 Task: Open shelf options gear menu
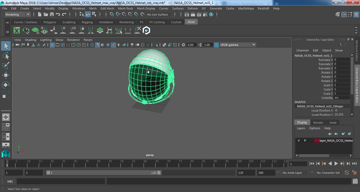(x=7, y=32)
